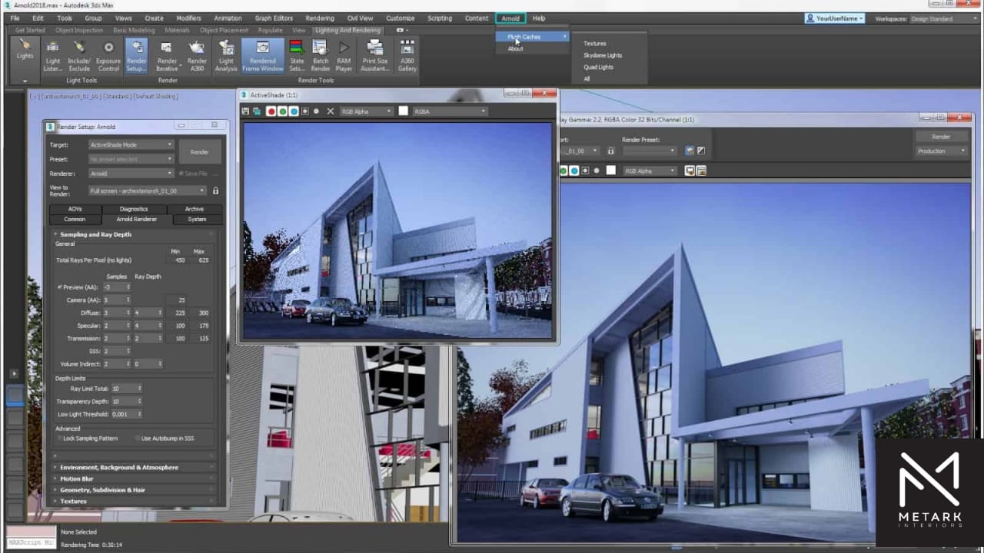Launch the Rendered Frame Window tool
The image size is (984, 553).
click(x=262, y=55)
